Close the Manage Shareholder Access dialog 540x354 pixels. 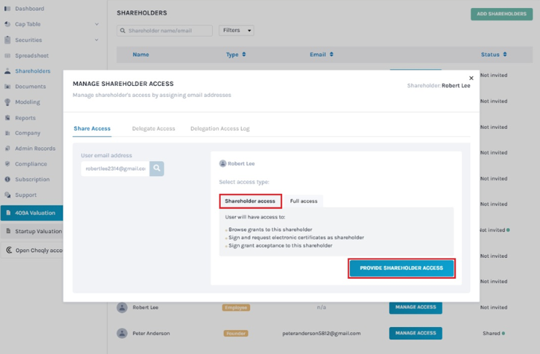[x=471, y=78]
